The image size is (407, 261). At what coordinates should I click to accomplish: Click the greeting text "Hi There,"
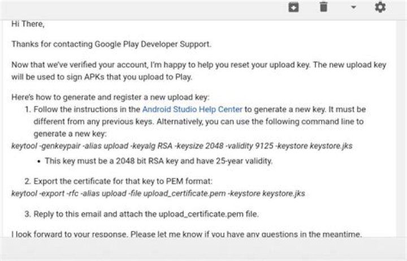click(x=28, y=24)
